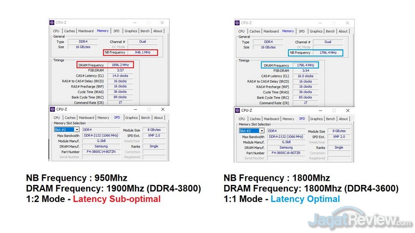Open Mainboard tab in the 948.1 MHz NB window
The width and height of the screenshot is (415, 233).
click(x=86, y=31)
